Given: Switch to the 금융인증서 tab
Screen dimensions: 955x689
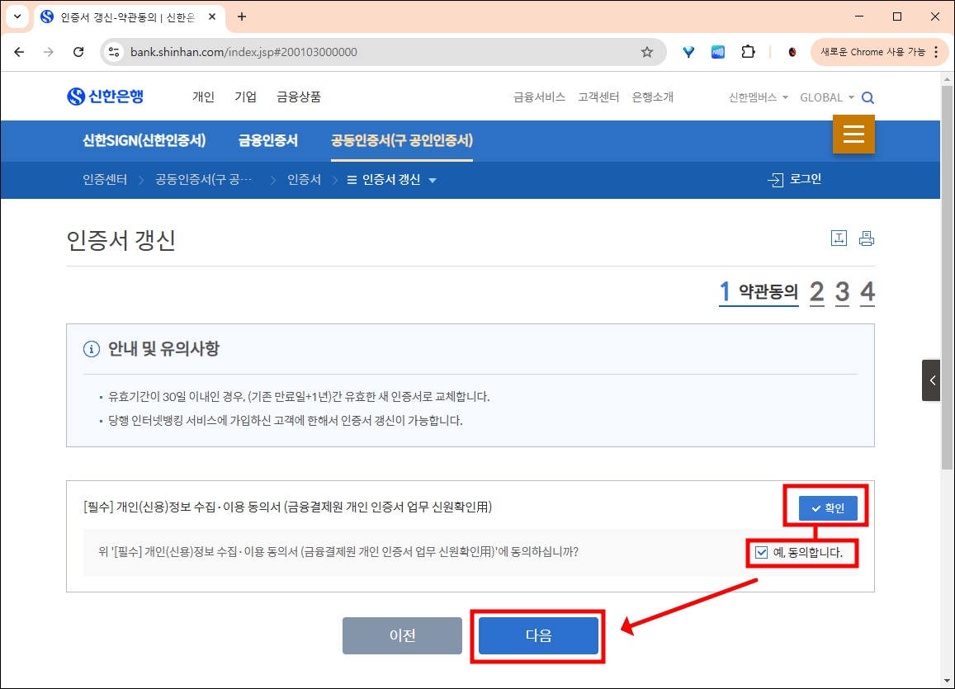Looking at the screenshot, I should click(x=267, y=140).
